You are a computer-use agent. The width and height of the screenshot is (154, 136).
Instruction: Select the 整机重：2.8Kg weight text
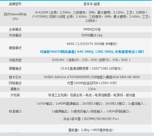(91, 130)
